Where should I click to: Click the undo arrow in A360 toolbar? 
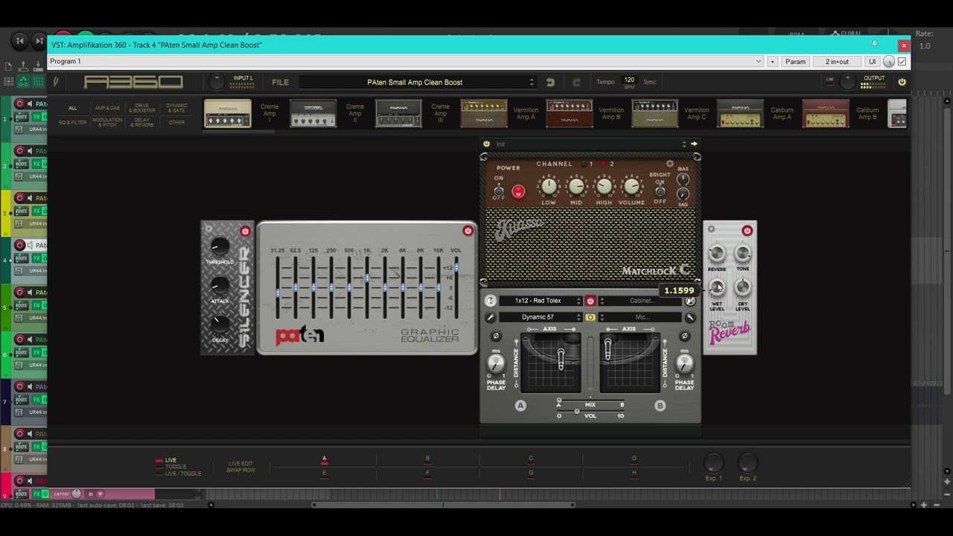(550, 82)
